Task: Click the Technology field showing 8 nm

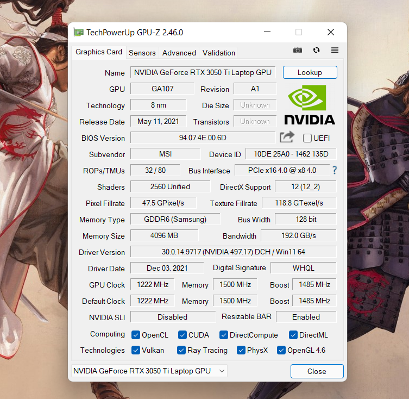Action: (159, 105)
